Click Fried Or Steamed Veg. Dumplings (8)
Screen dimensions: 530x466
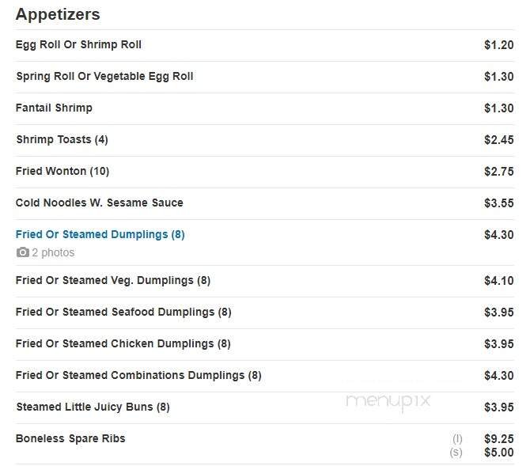(112, 280)
